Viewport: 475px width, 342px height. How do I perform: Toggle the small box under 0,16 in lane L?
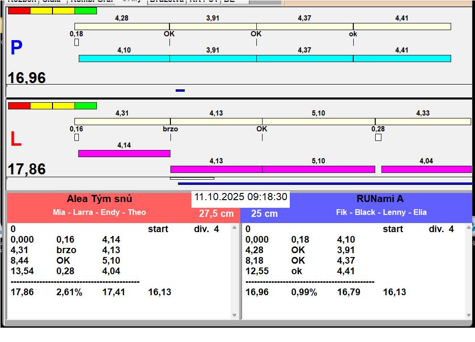[x=76, y=138]
